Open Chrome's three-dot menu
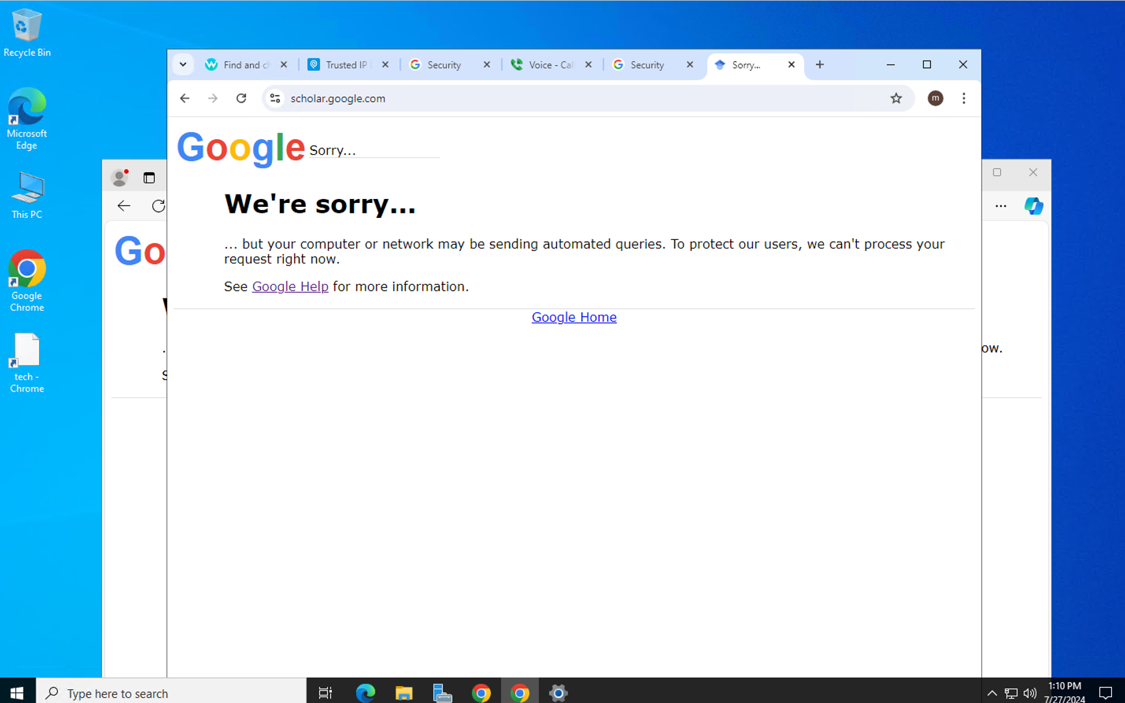1125x703 pixels. click(x=964, y=98)
